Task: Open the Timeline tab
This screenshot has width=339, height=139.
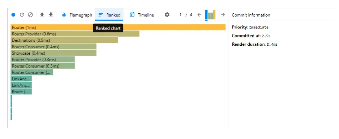Action: pyautogui.click(x=142, y=15)
